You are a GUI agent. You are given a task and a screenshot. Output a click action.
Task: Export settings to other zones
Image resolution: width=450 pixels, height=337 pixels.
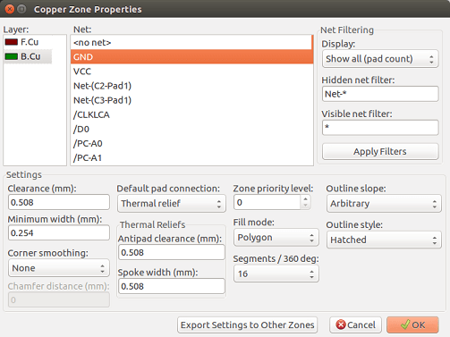click(x=247, y=324)
